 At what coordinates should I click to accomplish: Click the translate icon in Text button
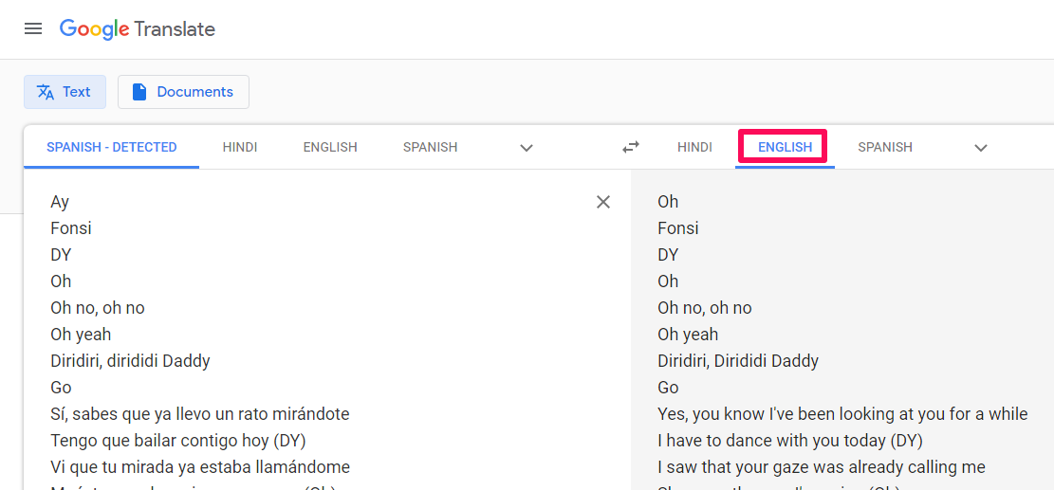(x=46, y=92)
